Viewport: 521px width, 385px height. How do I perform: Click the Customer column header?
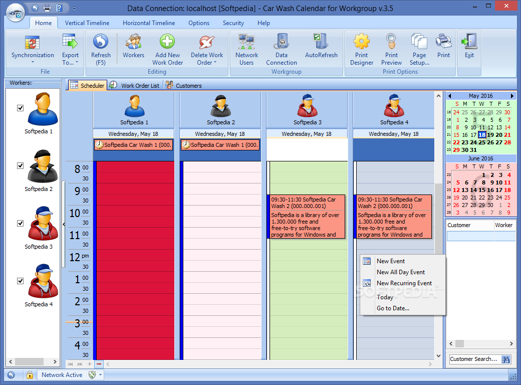pyautogui.click(x=470, y=225)
